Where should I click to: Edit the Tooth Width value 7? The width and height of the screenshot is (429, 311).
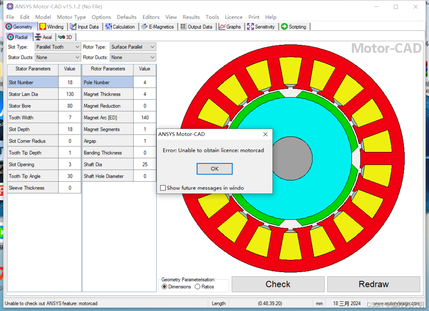click(70, 118)
